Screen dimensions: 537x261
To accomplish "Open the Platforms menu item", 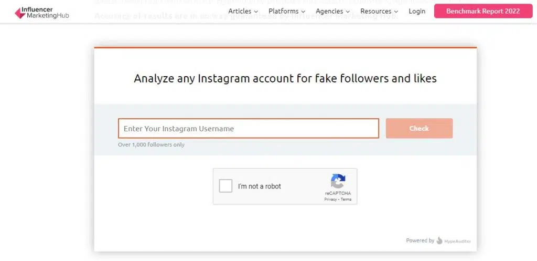I will (283, 11).
